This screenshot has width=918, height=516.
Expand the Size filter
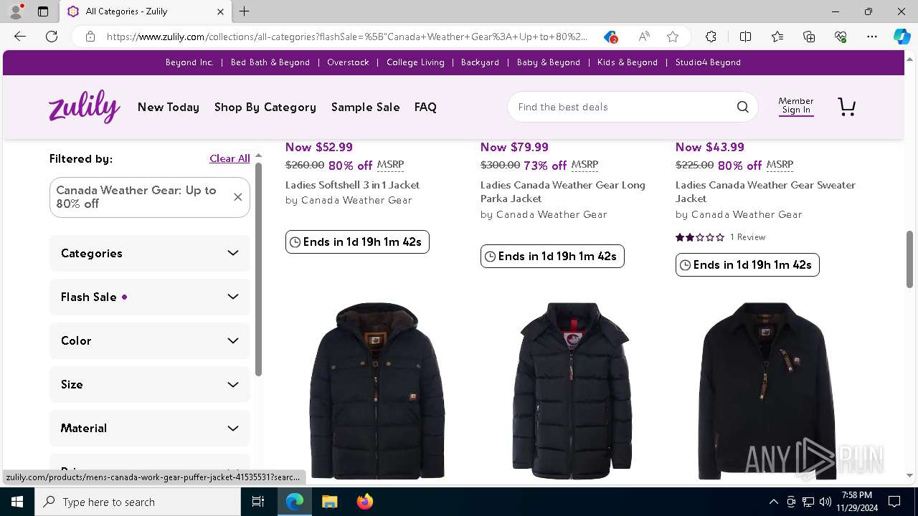[x=150, y=384]
